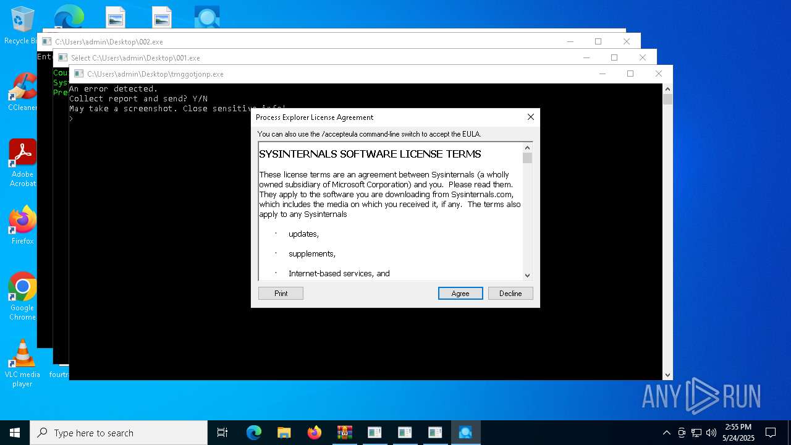Image resolution: width=791 pixels, height=445 pixels.
Task: Maximize the 001.exe console window
Action: [x=614, y=57]
